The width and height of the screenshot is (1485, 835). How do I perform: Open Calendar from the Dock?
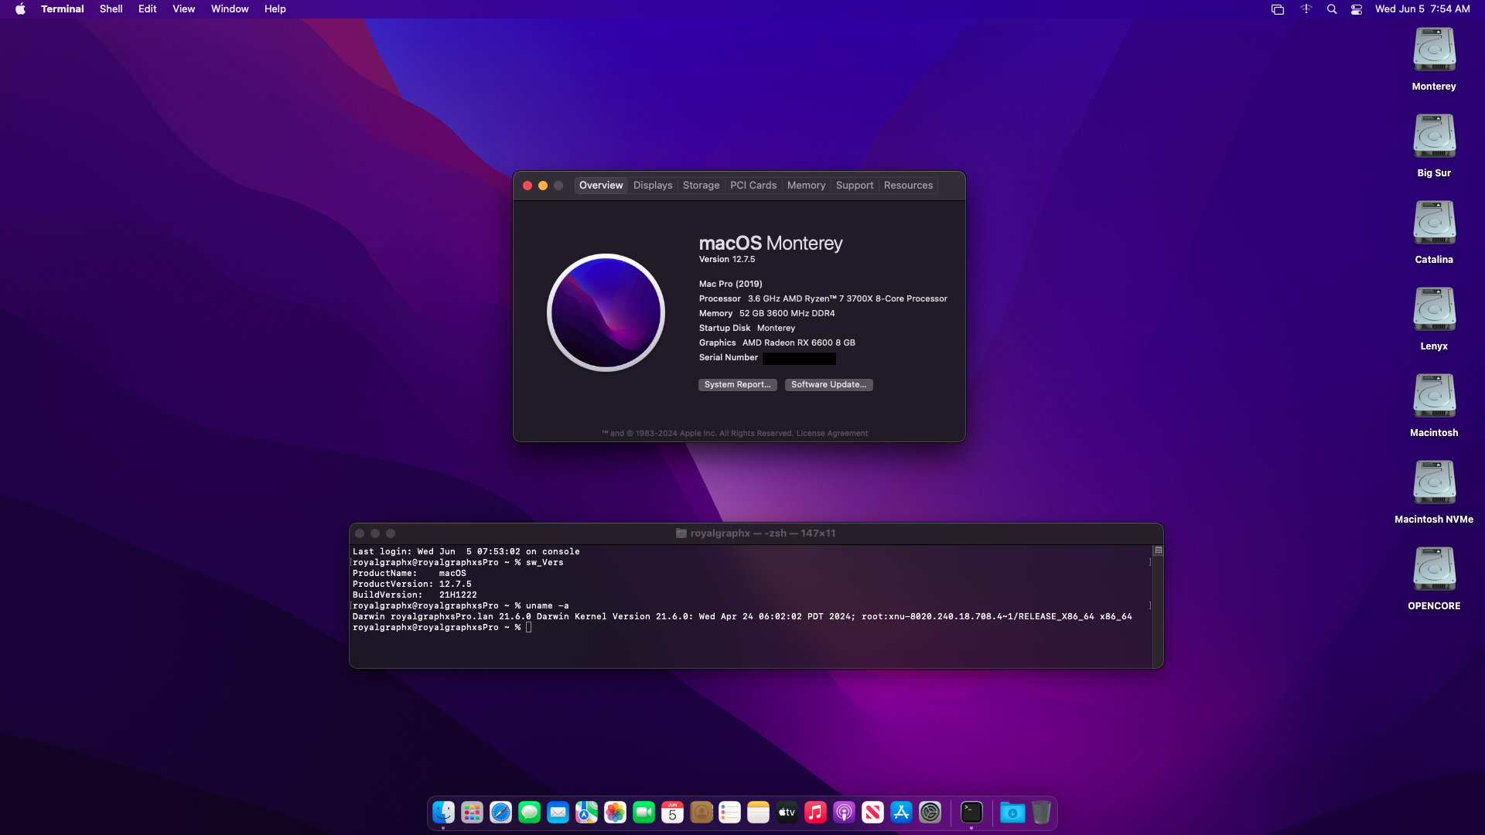tap(672, 813)
